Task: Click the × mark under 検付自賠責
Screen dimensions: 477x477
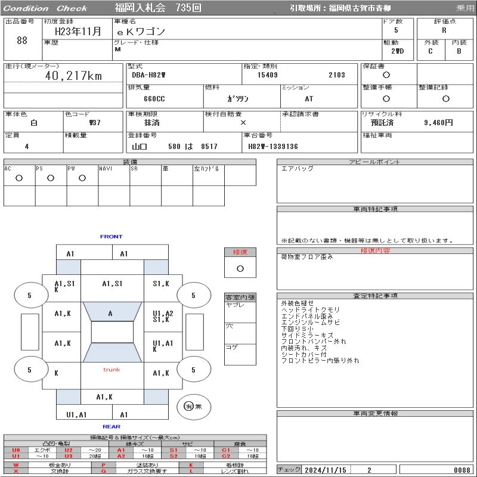Action: pyautogui.click(x=243, y=122)
